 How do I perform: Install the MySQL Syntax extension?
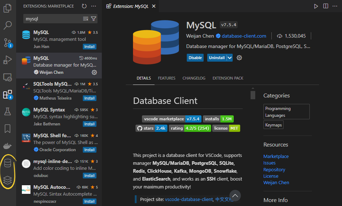(x=89, y=124)
